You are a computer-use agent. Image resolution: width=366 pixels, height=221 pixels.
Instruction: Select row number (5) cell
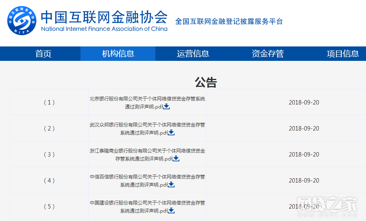pos(49,206)
